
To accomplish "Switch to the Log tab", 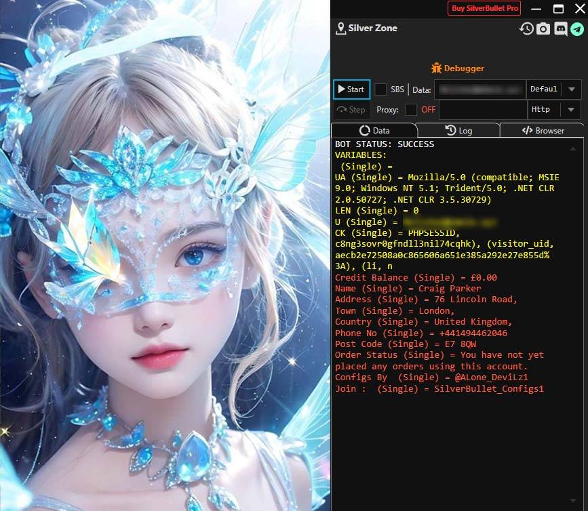I will (458, 130).
